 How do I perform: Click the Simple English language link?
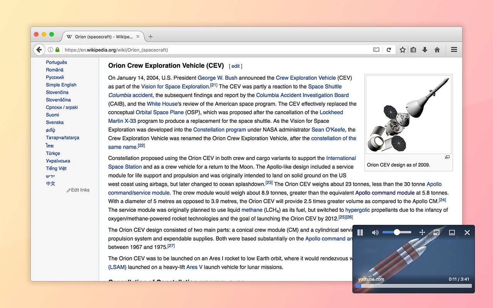61,85
